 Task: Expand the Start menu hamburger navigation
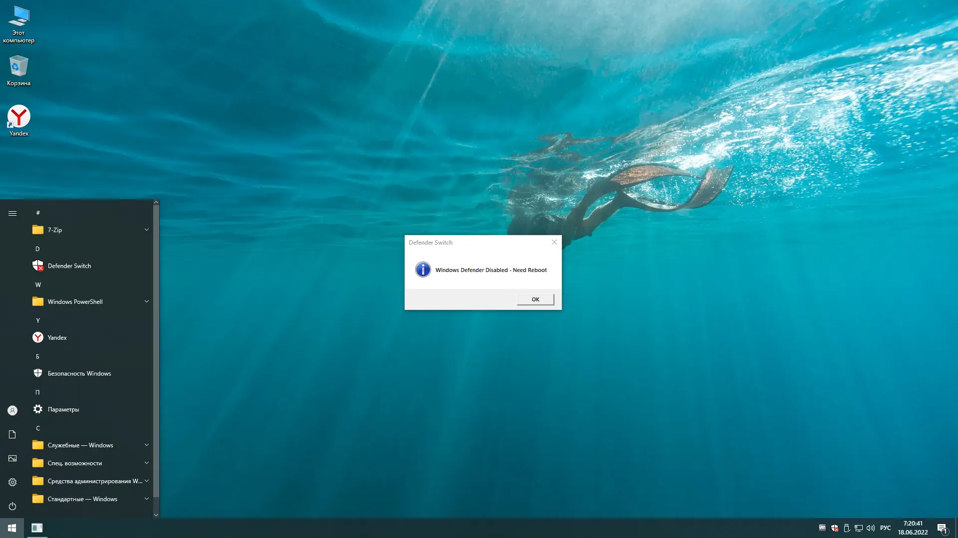pyautogui.click(x=12, y=213)
